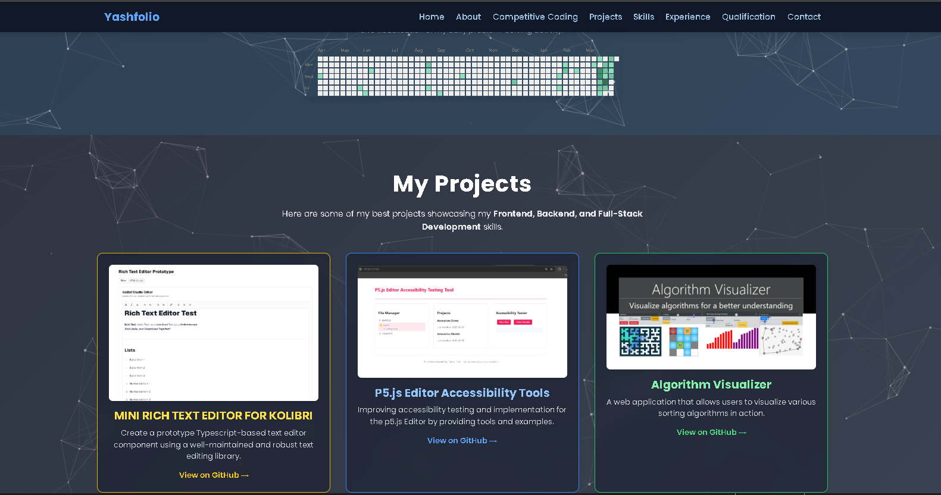Click the Apr month label on heatmap
Viewport: 941px width, 495px height.
[x=321, y=51]
